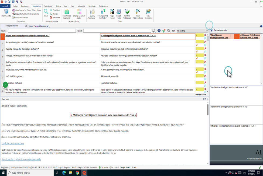Click target segment link "Logiciel de traduction"

pos(109,83)
